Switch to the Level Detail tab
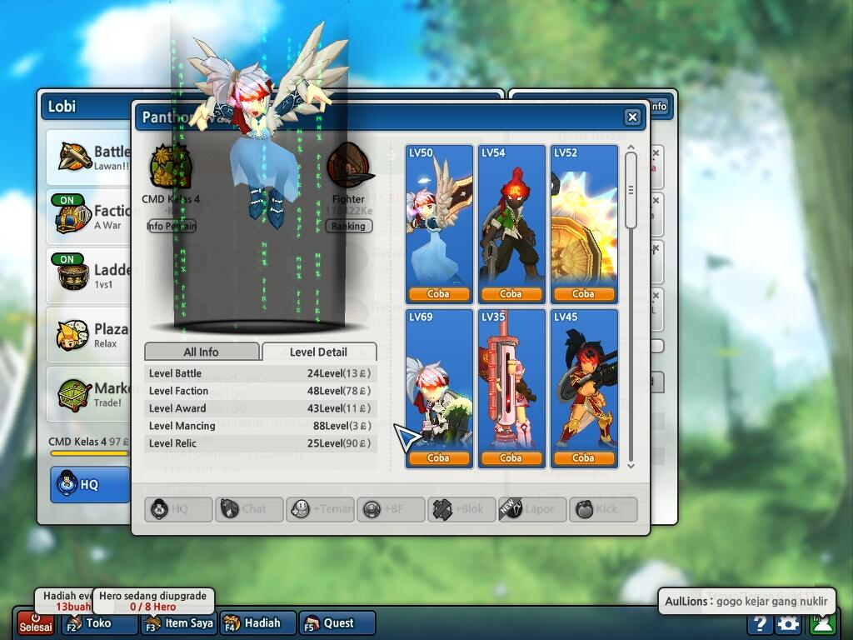853x640 pixels. pyautogui.click(x=319, y=352)
